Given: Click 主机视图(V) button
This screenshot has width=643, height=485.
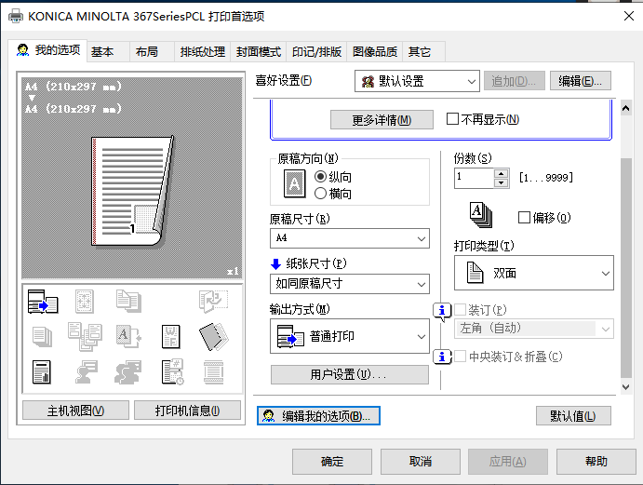Looking at the screenshot, I should [x=75, y=411].
